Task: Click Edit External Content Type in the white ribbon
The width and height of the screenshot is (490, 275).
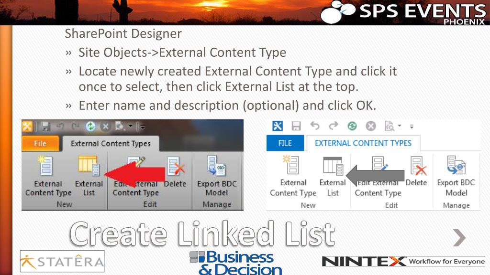Action: 378,176
